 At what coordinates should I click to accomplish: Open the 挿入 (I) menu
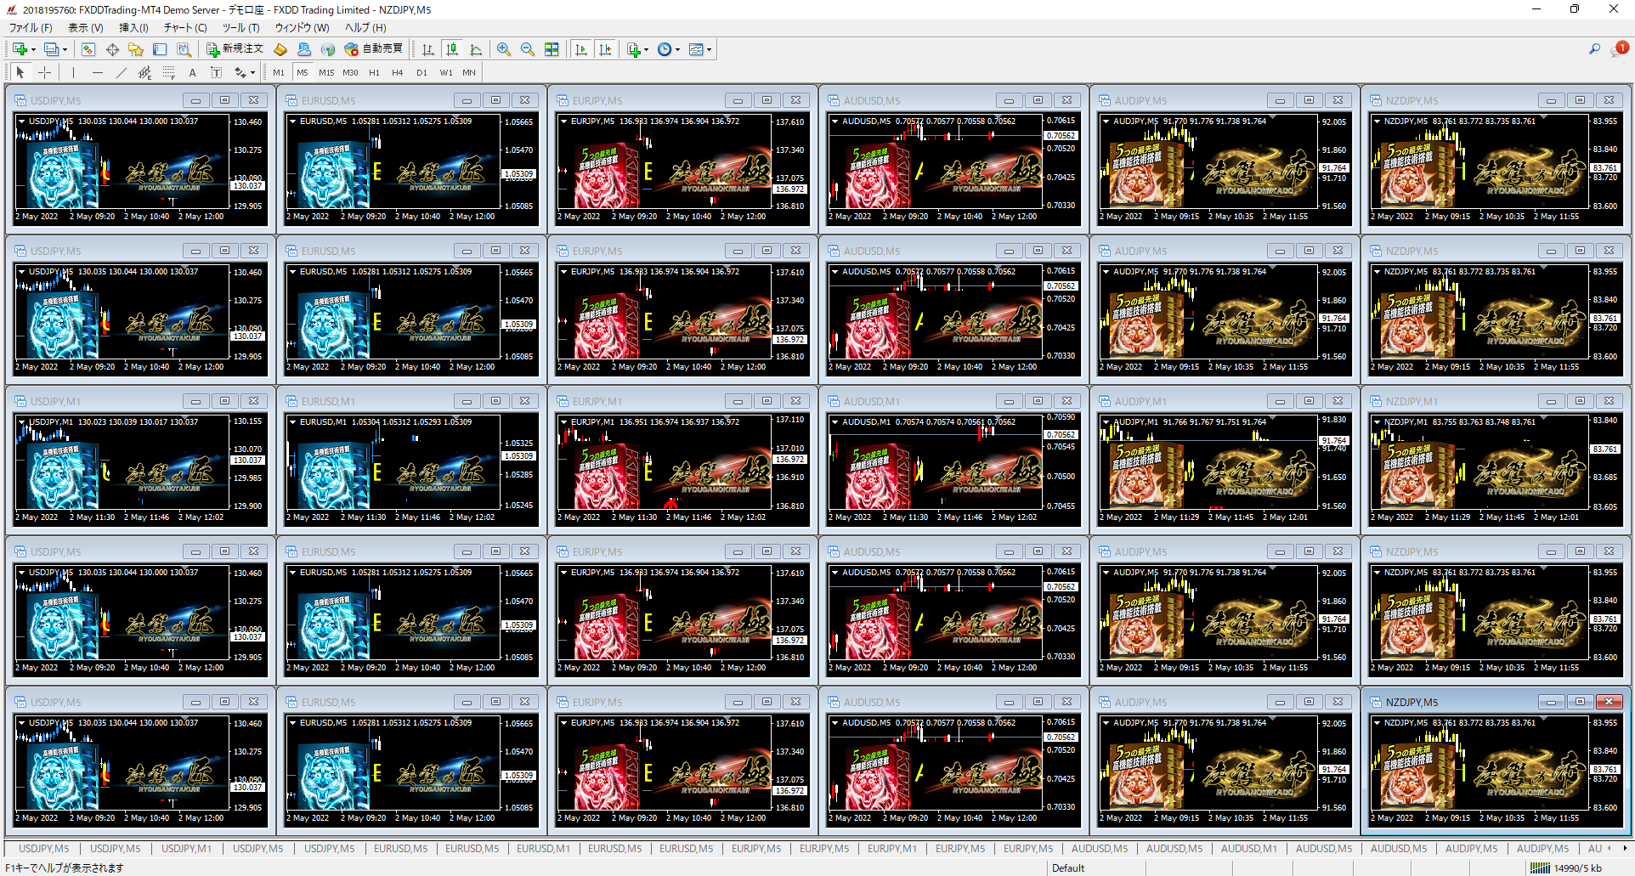pyautogui.click(x=133, y=27)
